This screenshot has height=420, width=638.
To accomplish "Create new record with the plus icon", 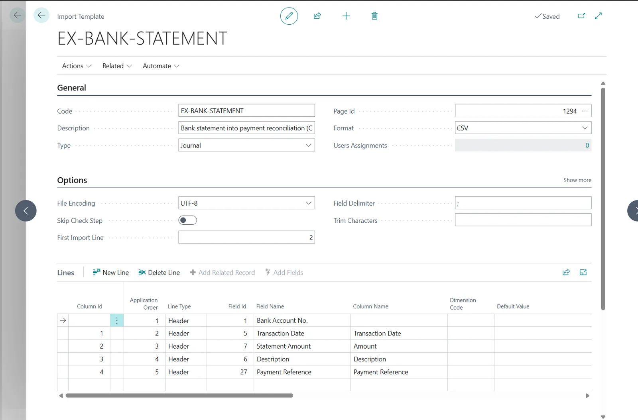I will point(346,16).
